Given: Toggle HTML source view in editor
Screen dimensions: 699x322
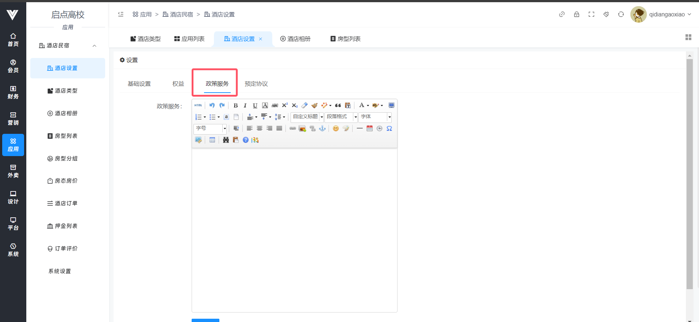Looking at the screenshot, I should 198,105.
